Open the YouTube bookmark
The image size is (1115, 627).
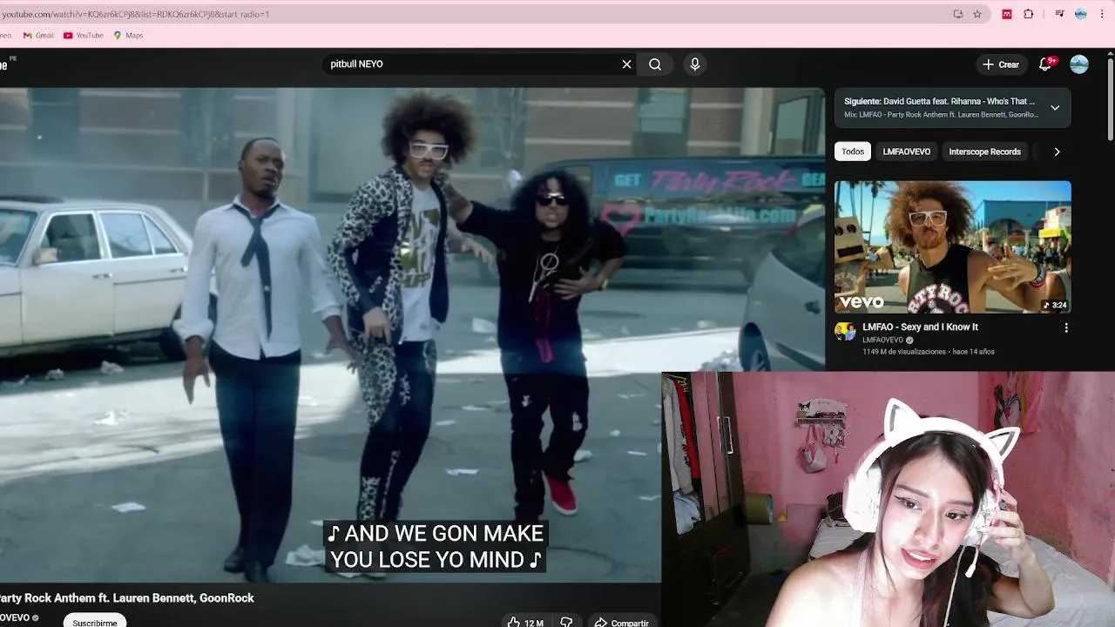(84, 36)
